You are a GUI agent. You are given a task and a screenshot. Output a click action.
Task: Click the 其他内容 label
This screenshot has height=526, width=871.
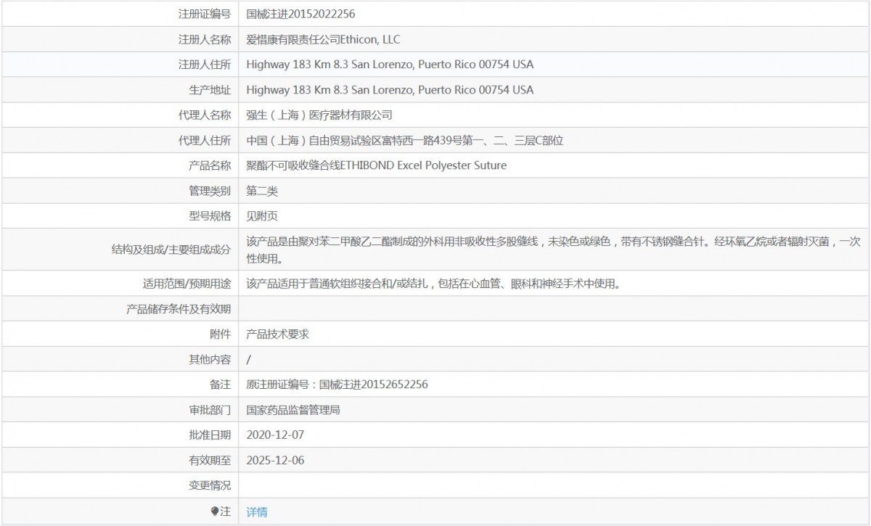tap(210, 359)
